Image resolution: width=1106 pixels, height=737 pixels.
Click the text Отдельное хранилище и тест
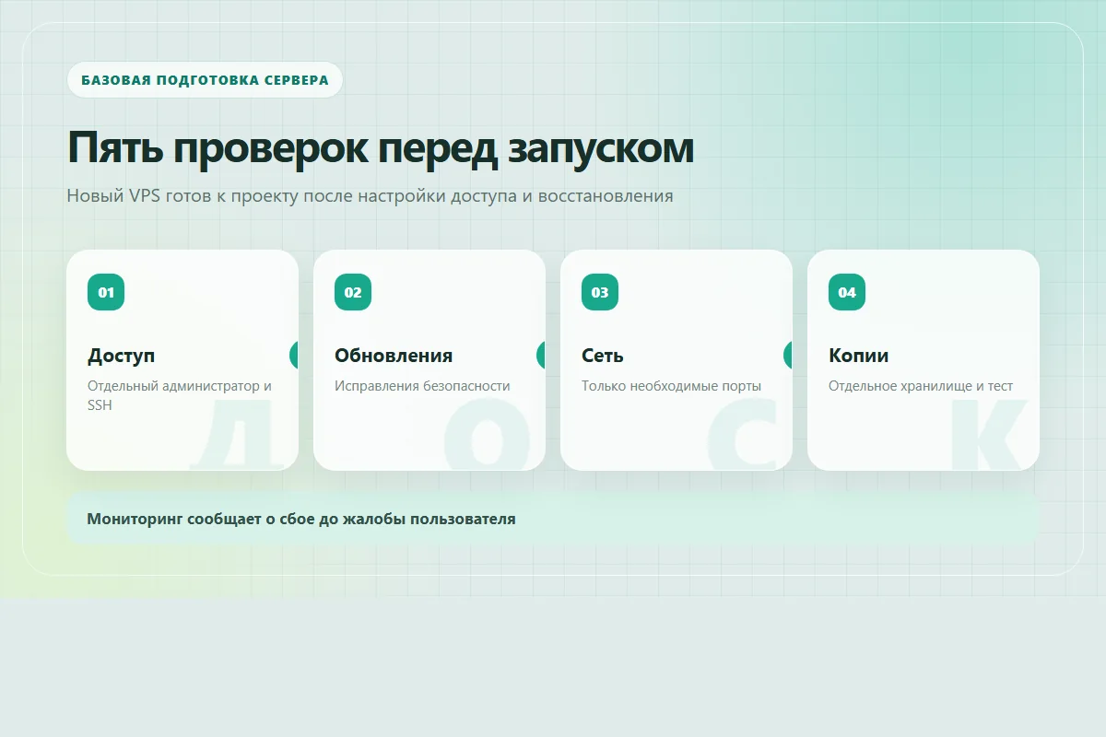921,386
